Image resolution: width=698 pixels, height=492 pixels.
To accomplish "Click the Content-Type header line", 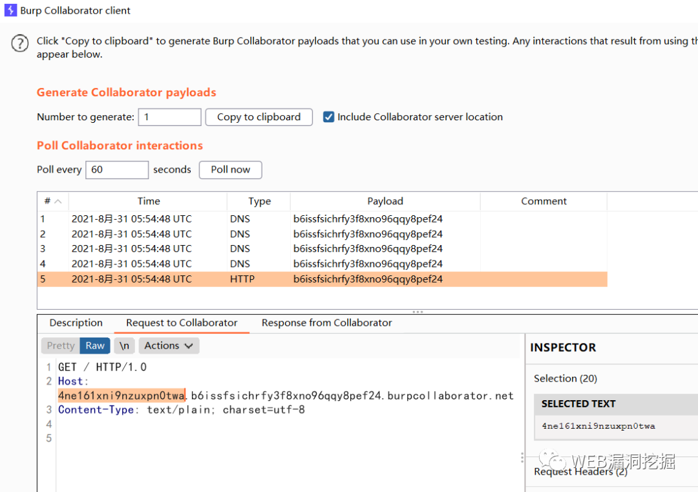I will [181, 410].
